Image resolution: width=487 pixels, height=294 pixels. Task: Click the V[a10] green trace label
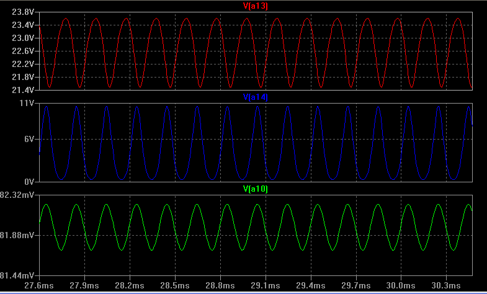click(256, 189)
